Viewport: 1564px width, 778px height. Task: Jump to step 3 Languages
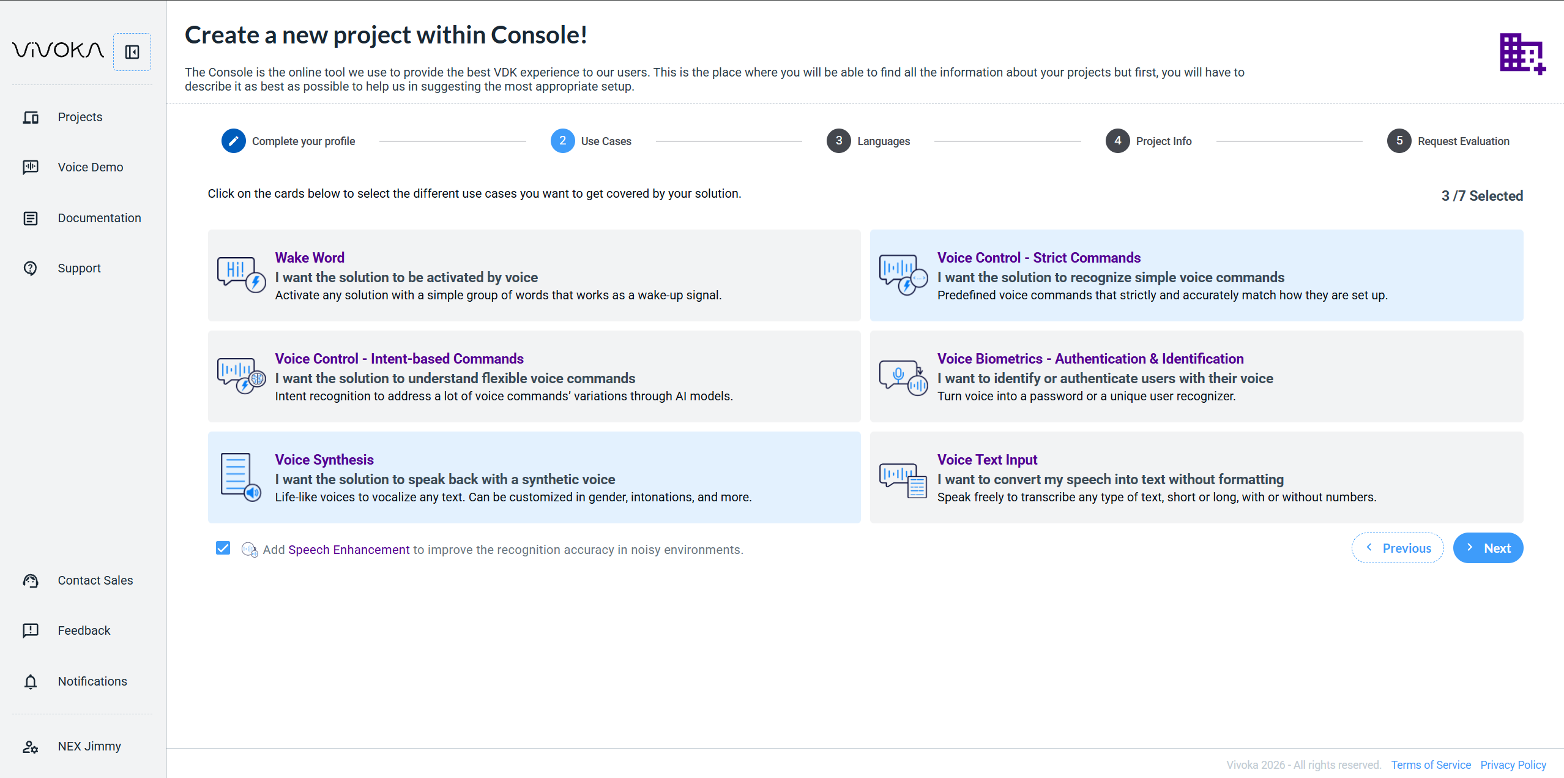point(868,141)
